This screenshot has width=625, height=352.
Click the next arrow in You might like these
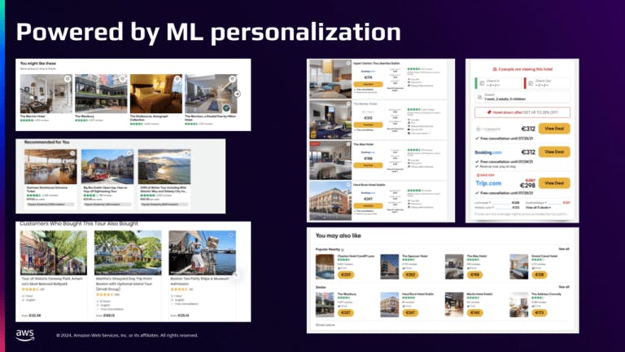(237, 94)
